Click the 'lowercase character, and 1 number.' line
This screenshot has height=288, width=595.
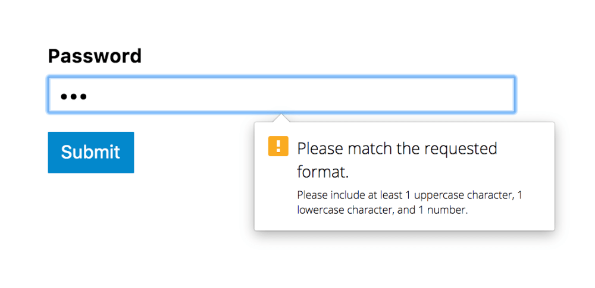383,210
